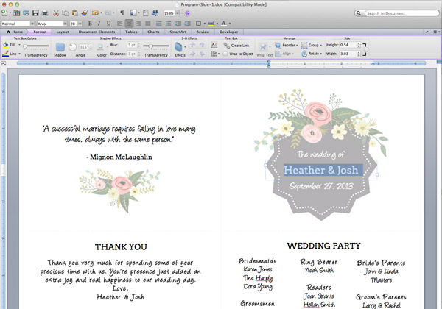Justify the text

tap(148, 24)
